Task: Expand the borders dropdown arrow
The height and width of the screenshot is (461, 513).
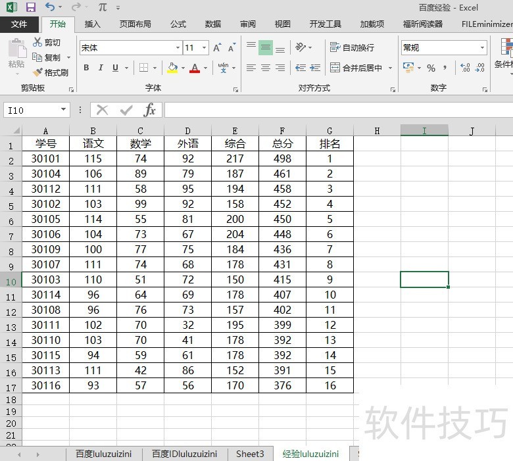Action: [155, 68]
